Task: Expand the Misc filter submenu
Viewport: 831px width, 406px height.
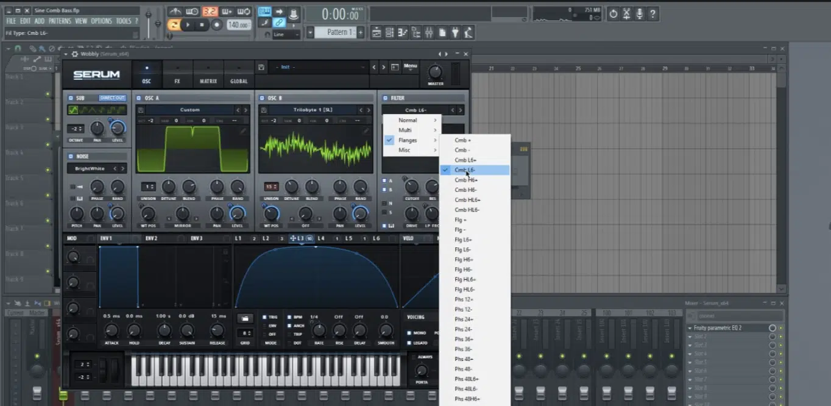Action: [x=411, y=150]
